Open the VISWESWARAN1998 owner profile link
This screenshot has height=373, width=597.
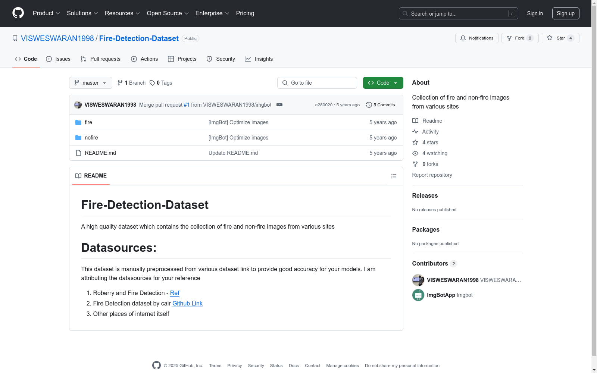[57, 38]
